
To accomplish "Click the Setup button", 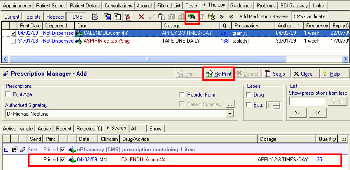I will 275,74.
